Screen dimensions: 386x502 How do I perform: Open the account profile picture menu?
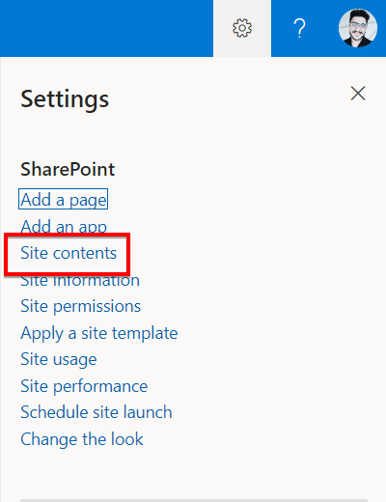[x=358, y=28]
